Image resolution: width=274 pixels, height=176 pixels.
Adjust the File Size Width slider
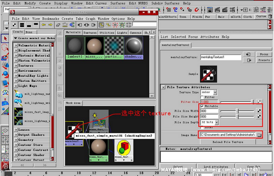237,111
